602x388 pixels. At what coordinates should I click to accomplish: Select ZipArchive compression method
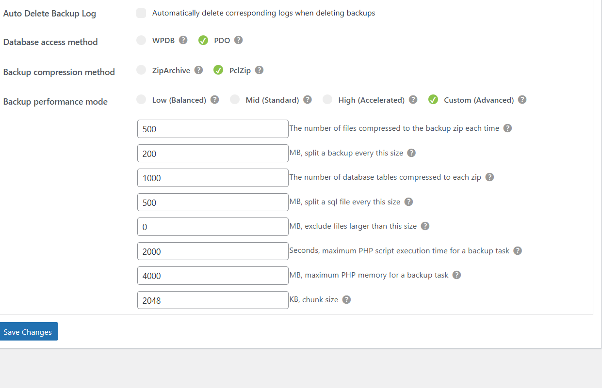(141, 70)
